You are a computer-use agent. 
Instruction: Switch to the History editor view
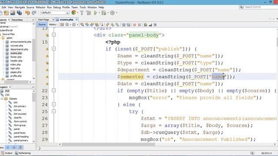tap(53, 25)
